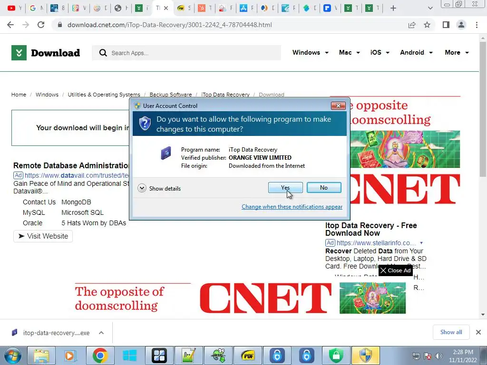Switch to the YouTube tab
Screen dimensions: 487x365
14,8
